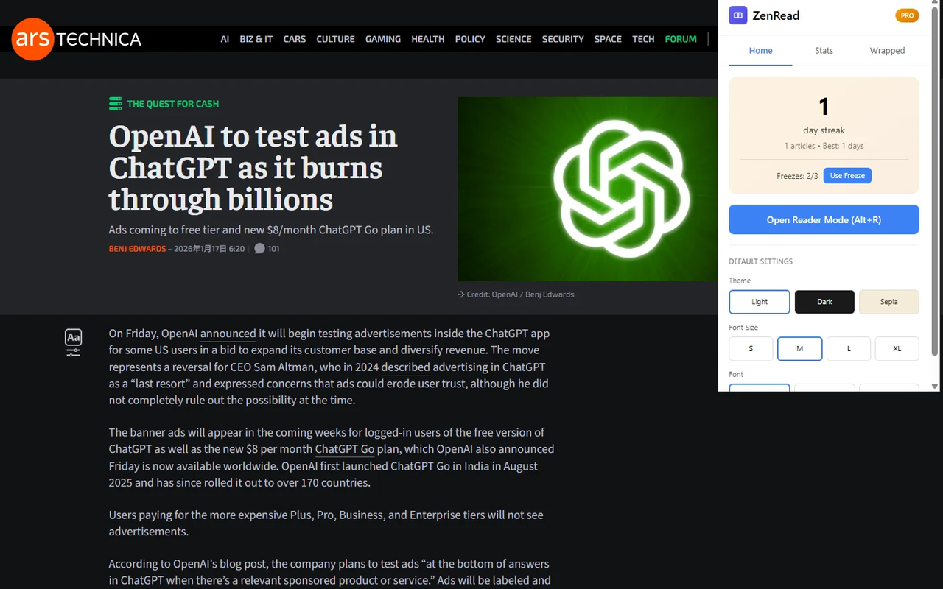The width and height of the screenshot is (943, 589).
Task: Switch to ZenRead Stats tab
Action: (824, 51)
